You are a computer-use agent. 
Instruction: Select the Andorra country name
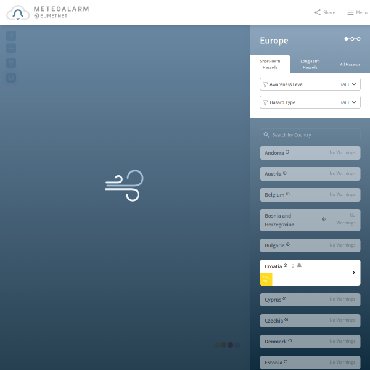[x=274, y=153]
